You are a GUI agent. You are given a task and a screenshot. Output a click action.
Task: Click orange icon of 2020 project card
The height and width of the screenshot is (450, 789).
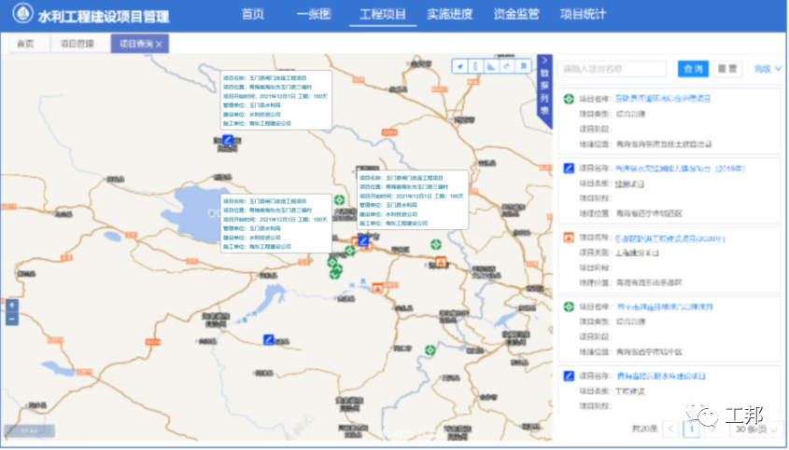point(569,238)
